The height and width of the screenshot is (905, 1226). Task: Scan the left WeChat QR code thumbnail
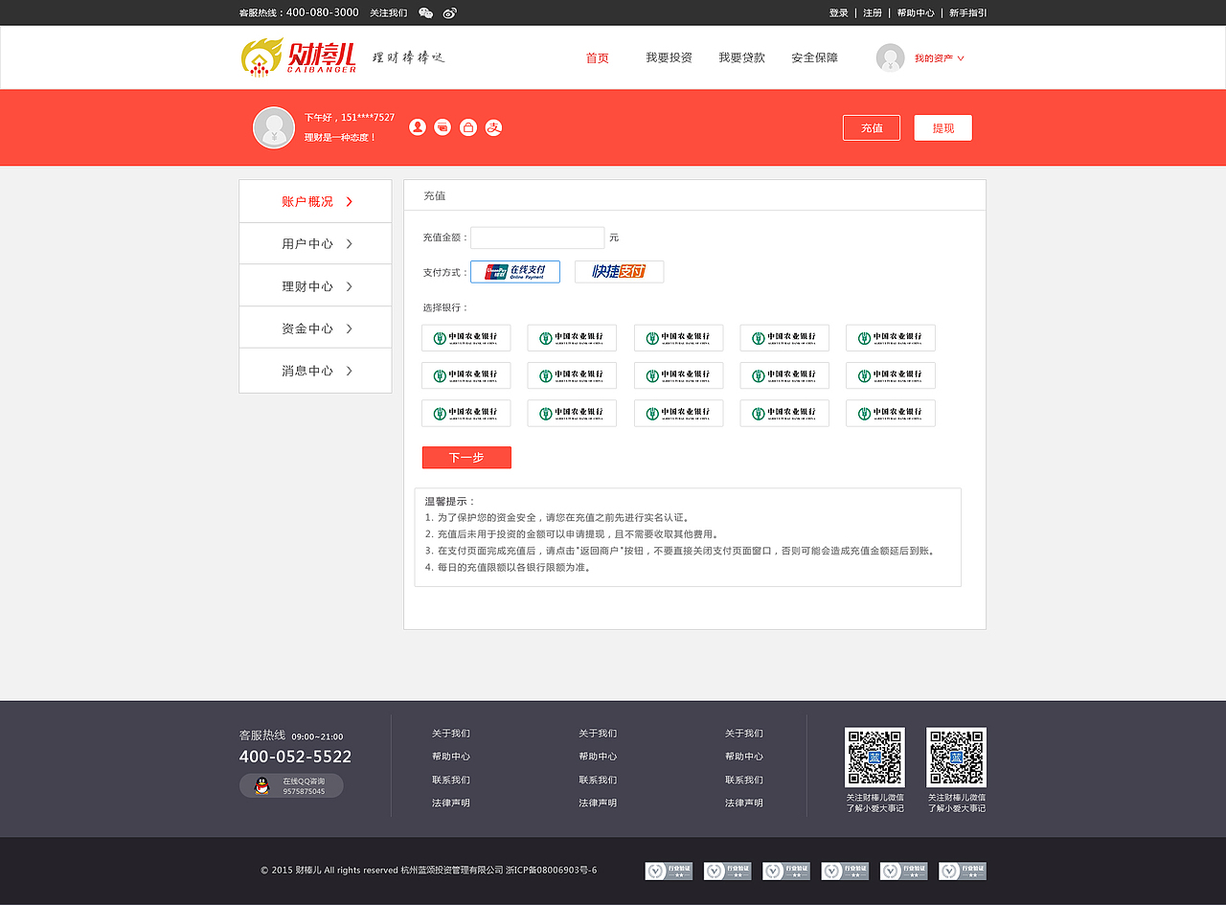click(x=874, y=757)
